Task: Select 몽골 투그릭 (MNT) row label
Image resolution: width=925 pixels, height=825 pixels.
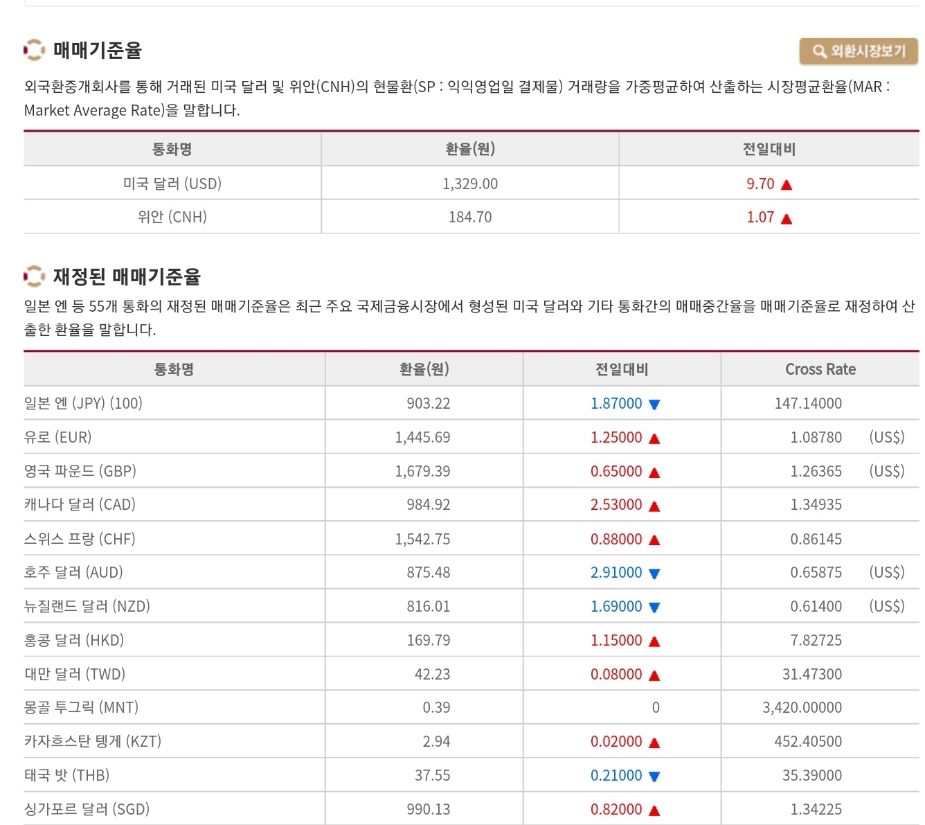Action: (x=81, y=707)
